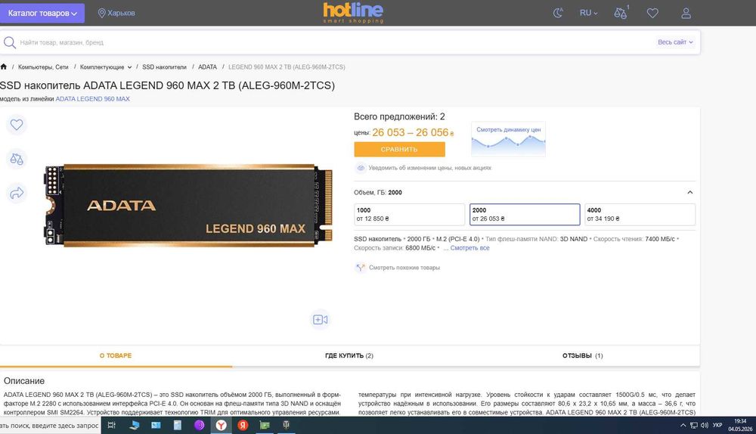The height and width of the screenshot is (434, 756).
Task: Open the volume speaker tray icon
Action: click(705, 426)
